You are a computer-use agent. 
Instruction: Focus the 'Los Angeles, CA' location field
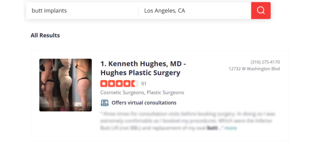[x=195, y=10]
